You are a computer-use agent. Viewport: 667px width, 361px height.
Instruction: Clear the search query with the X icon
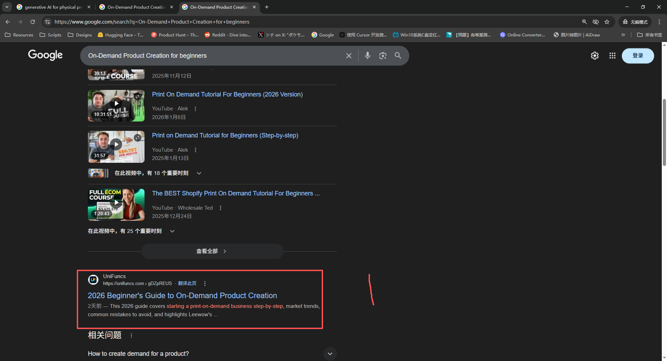[x=349, y=56]
